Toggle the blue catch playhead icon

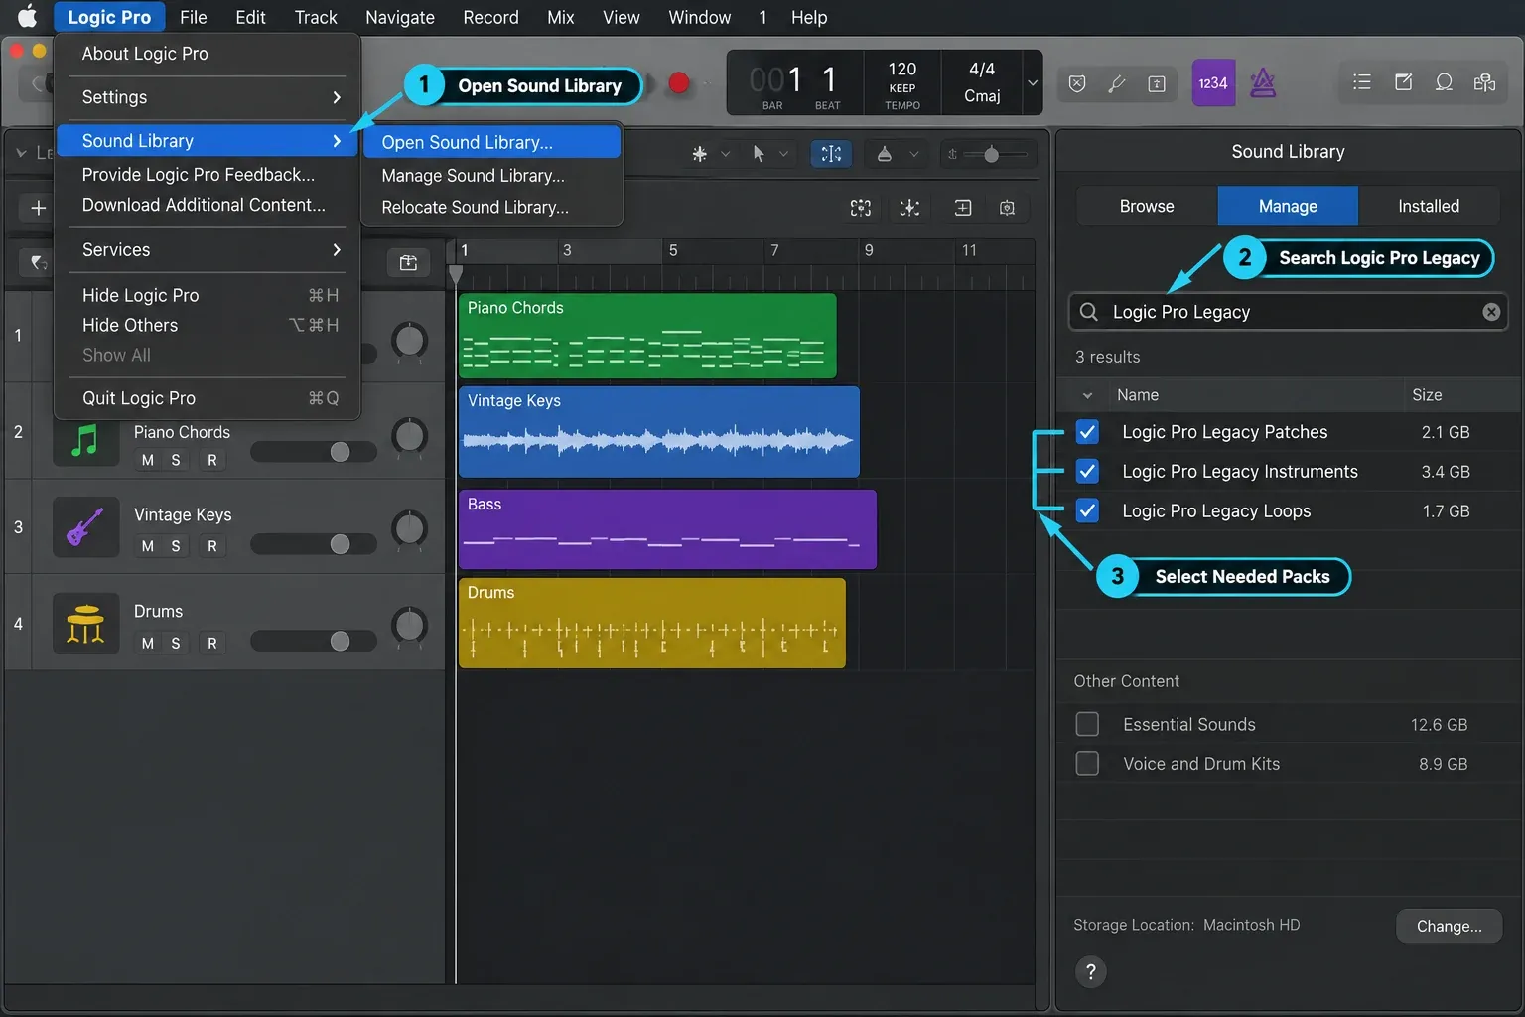pyautogui.click(x=831, y=154)
